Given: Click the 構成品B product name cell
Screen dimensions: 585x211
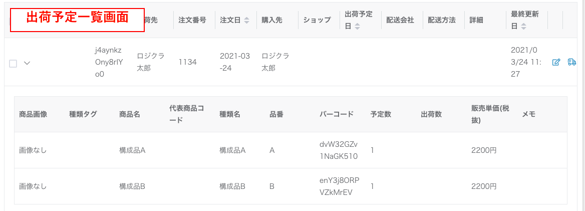Looking at the screenshot, I should click(x=132, y=186).
